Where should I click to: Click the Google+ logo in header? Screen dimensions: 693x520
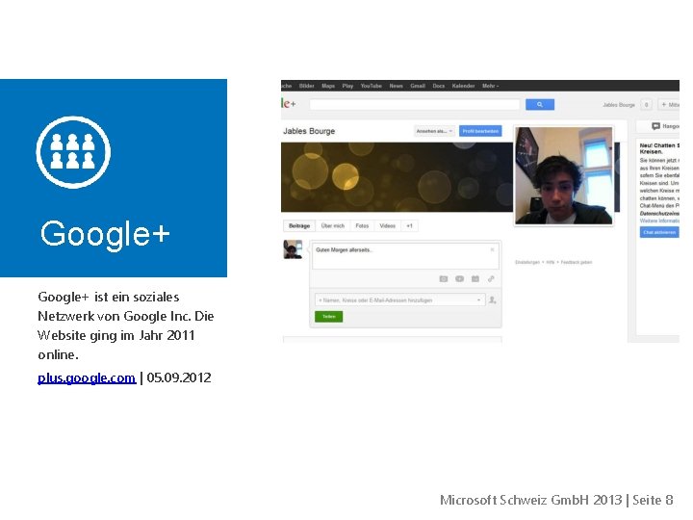click(289, 104)
